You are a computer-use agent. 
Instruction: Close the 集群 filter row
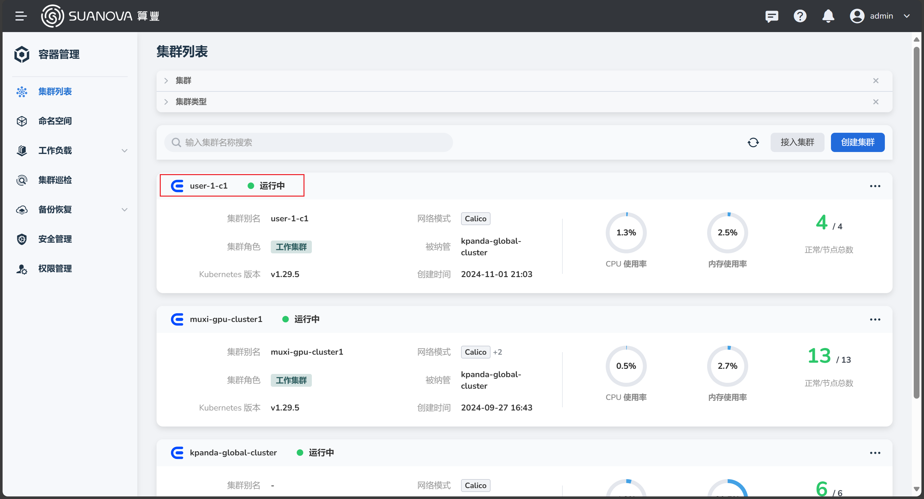click(876, 81)
